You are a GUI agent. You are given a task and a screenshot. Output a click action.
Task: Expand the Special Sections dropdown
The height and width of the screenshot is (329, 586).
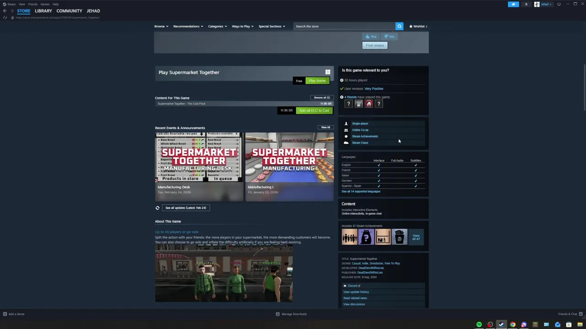pyautogui.click(x=271, y=26)
